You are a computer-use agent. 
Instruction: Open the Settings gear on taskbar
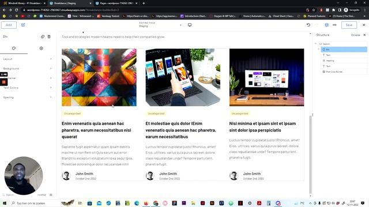[250, 203]
